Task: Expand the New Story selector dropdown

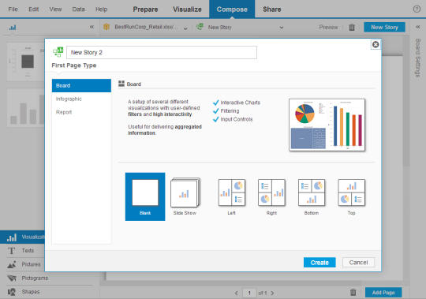Action: tap(282, 28)
